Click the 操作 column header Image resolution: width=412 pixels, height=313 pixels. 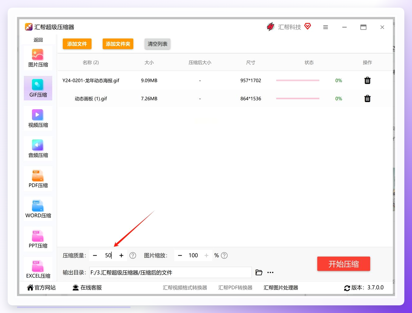[x=367, y=63]
